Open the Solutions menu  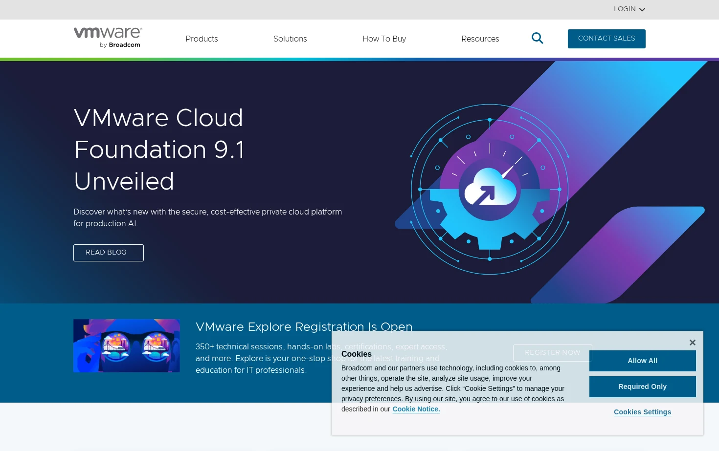tap(290, 39)
